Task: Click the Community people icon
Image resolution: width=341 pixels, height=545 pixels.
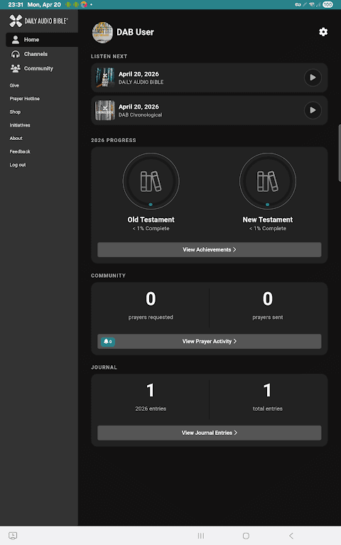Action: (x=16, y=68)
